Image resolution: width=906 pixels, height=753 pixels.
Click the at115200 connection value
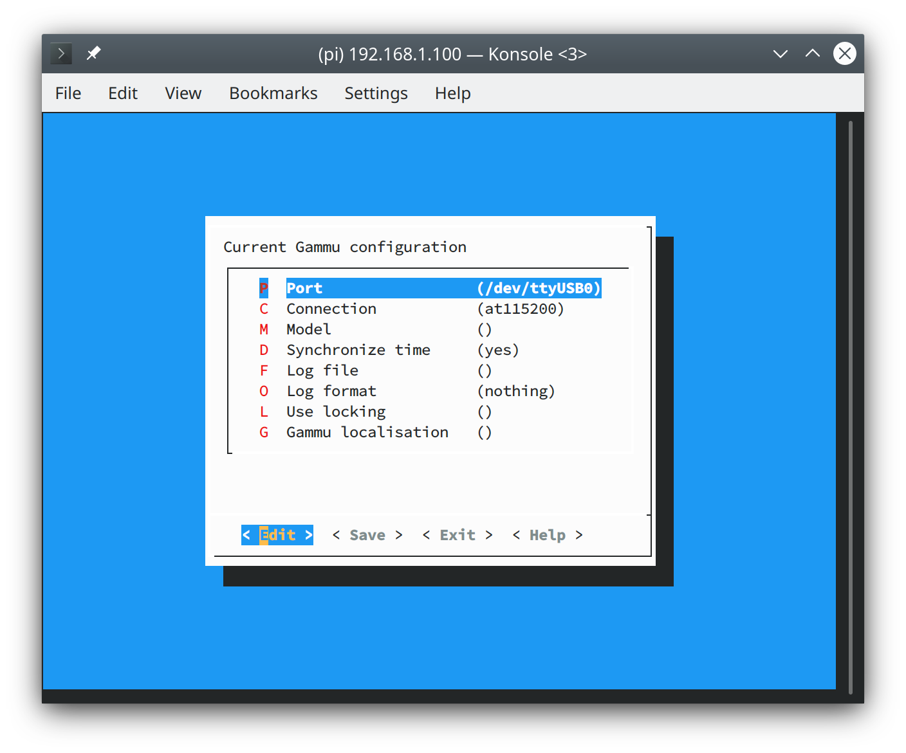tap(521, 309)
